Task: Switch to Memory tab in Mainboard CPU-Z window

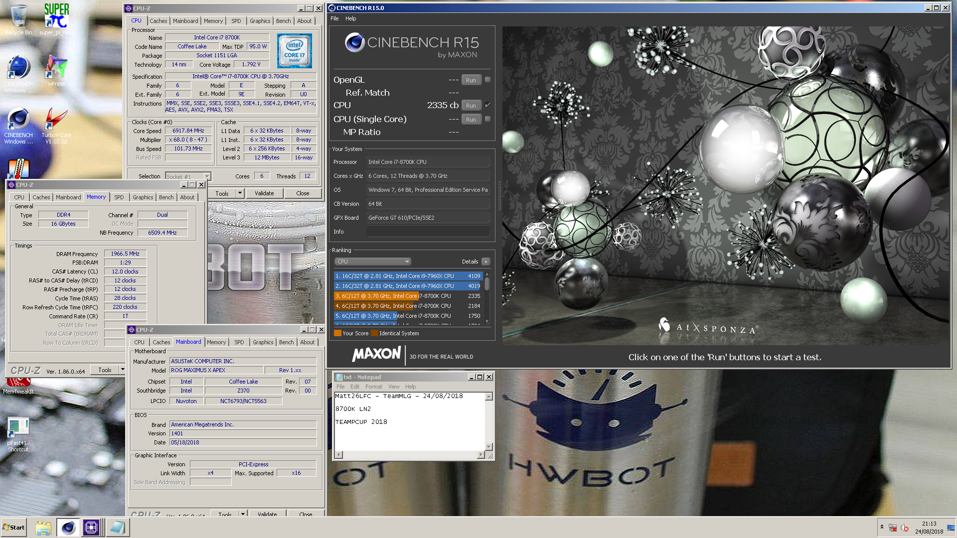Action: pyautogui.click(x=216, y=342)
